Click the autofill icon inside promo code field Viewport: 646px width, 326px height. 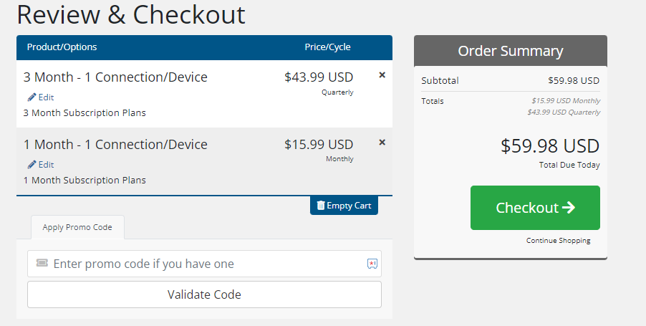click(x=372, y=264)
